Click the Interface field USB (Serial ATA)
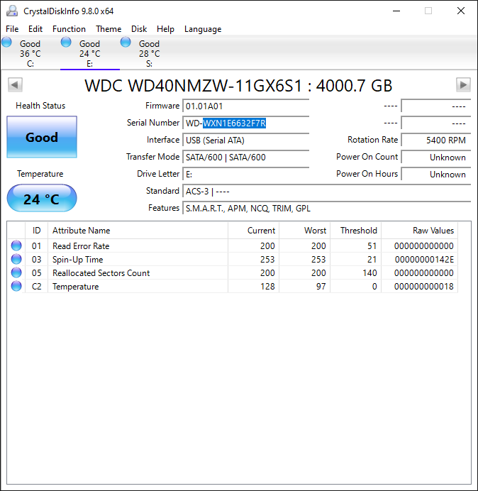This screenshot has height=491, width=478. 246,140
